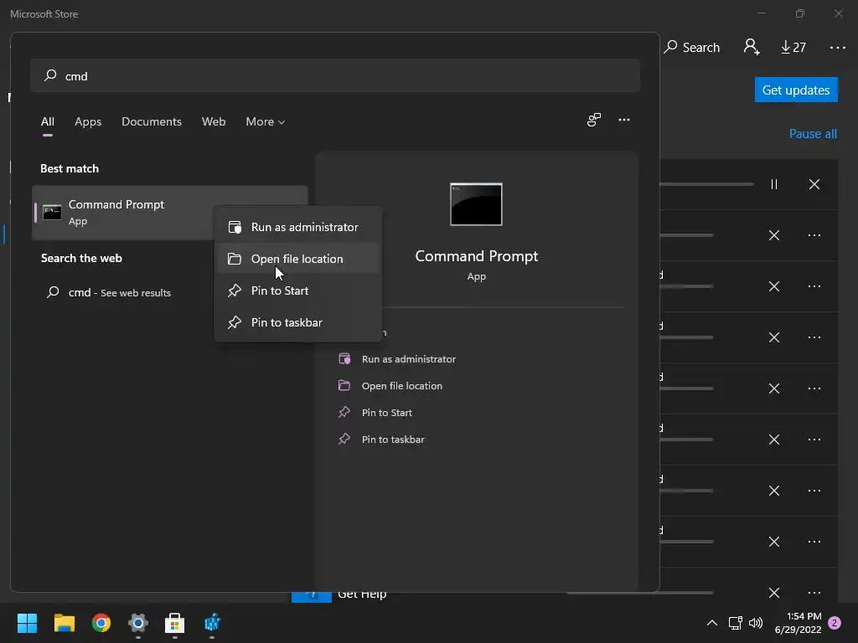Click Pause all link in Microsoft Store
This screenshot has width=858, height=643.
(x=813, y=134)
